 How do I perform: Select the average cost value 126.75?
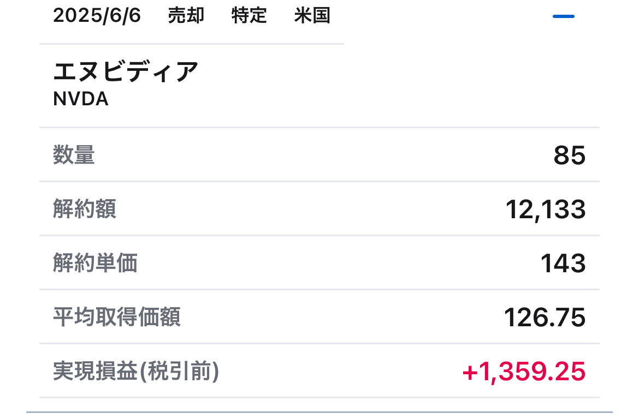click(x=545, y=318)
